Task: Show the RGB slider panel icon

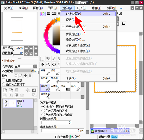Action: tap(48, 14)
